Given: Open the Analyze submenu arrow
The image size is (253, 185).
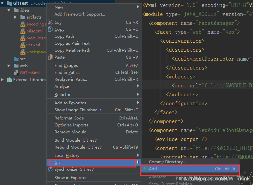Looking at the screenshot, I should click(x=138, y=86).
